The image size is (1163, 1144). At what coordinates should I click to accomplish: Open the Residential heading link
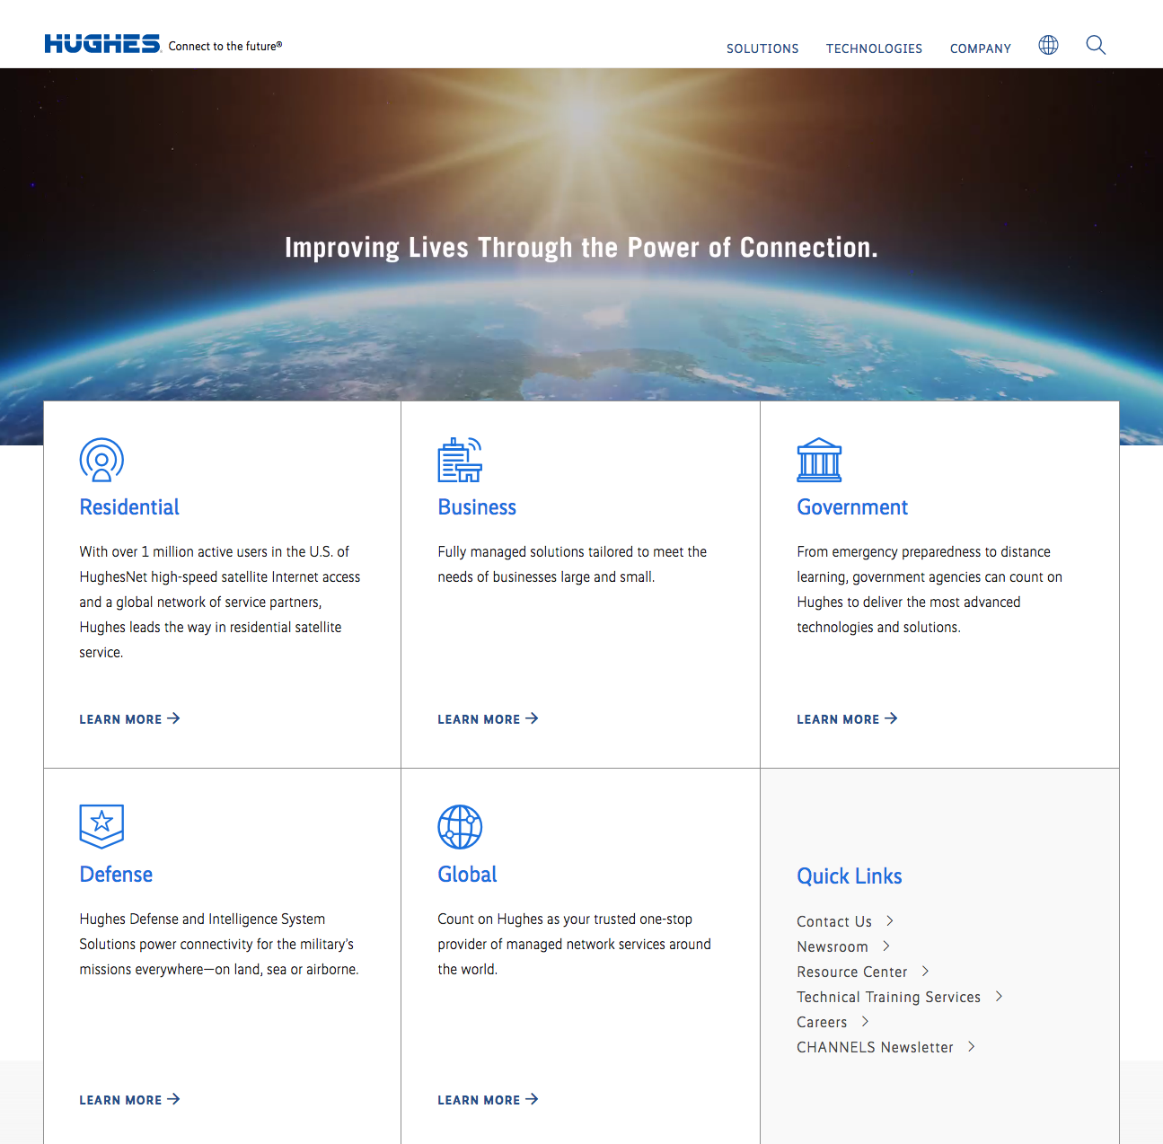pos(129,507)
